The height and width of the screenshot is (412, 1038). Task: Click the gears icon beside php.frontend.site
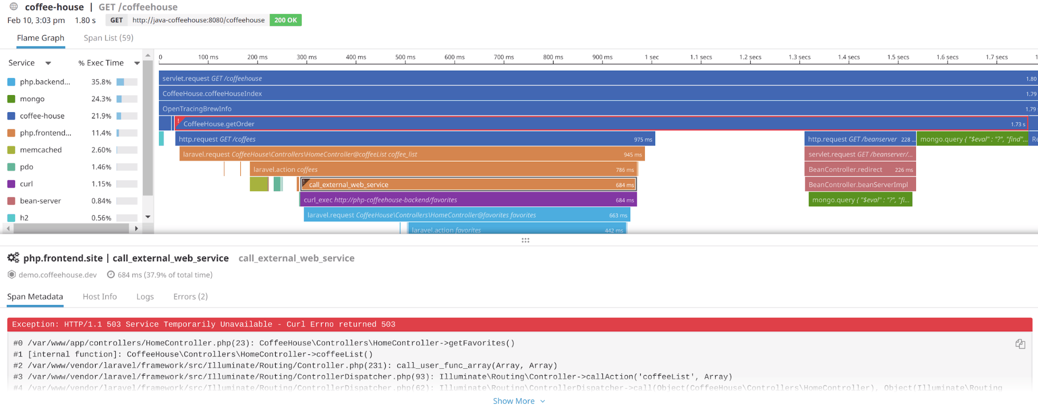pyautogui.click(x=14, y=258)
